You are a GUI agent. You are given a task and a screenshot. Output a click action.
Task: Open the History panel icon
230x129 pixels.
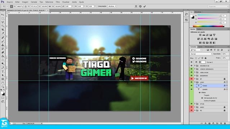click(186, 14)
